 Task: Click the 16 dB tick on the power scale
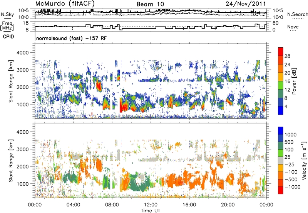point(287,82)
